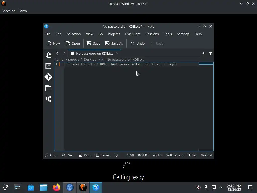This screenshot has height=193, width=257.
Task: Open the Sessions menu
Action: [152, 34]
